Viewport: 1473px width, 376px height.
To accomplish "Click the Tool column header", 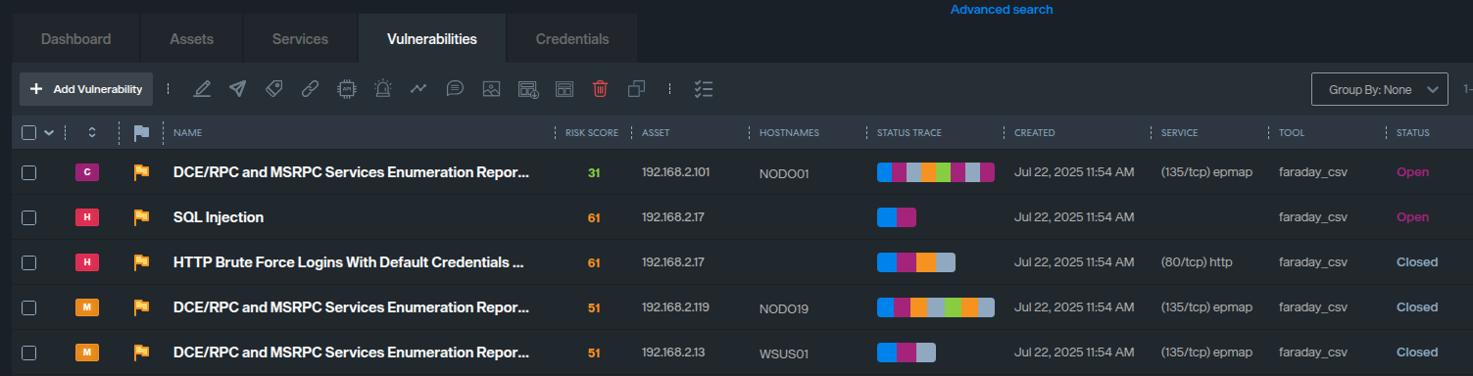I will coord(1291,133).
